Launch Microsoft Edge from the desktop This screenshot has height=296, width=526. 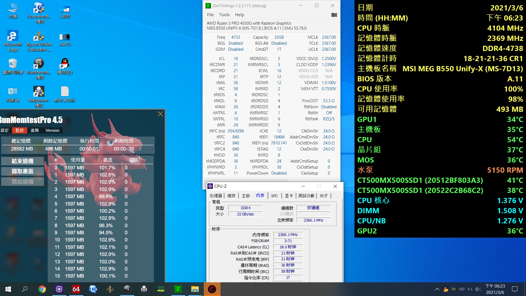click(x=13, y=41)
